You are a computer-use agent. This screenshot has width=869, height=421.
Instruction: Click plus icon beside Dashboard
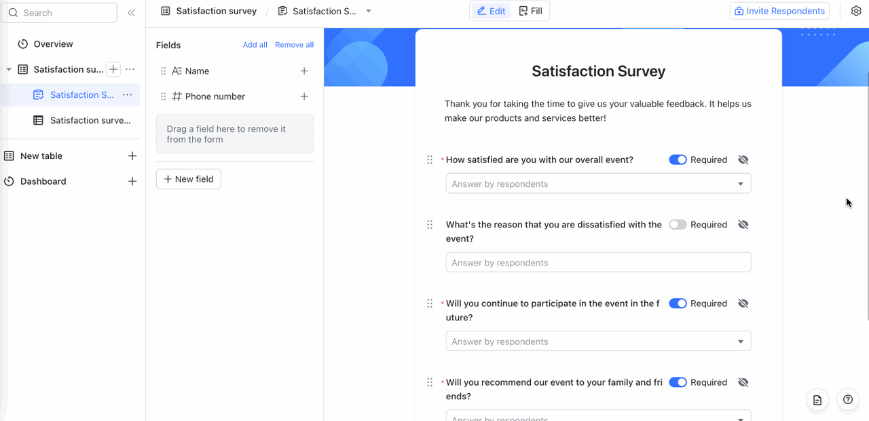click(132, 181)
